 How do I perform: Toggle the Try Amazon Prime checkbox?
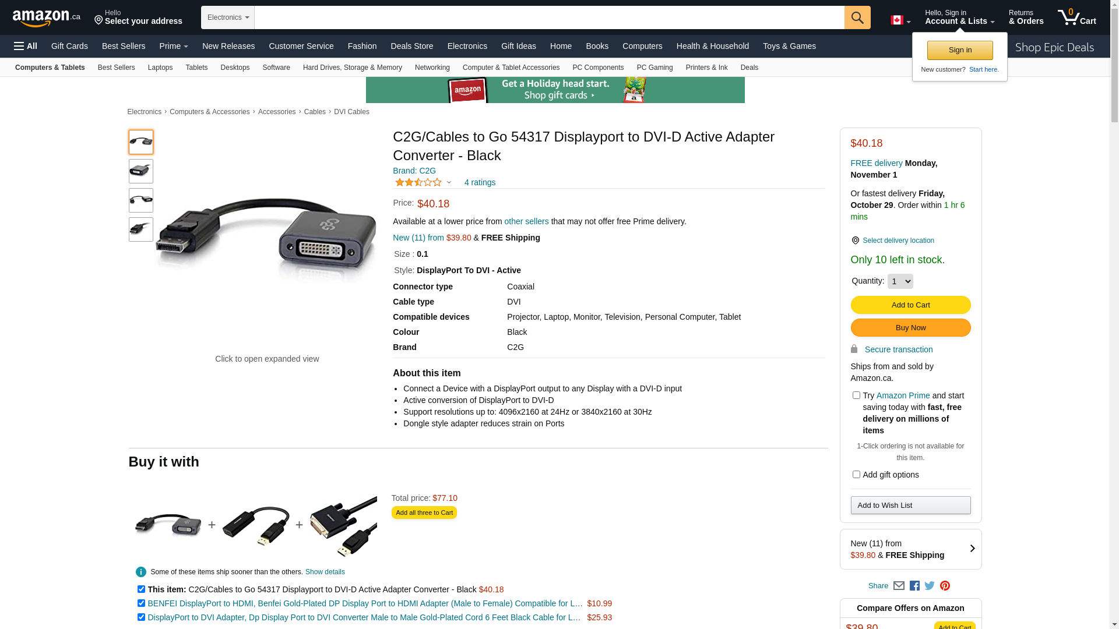click(856, 395)
